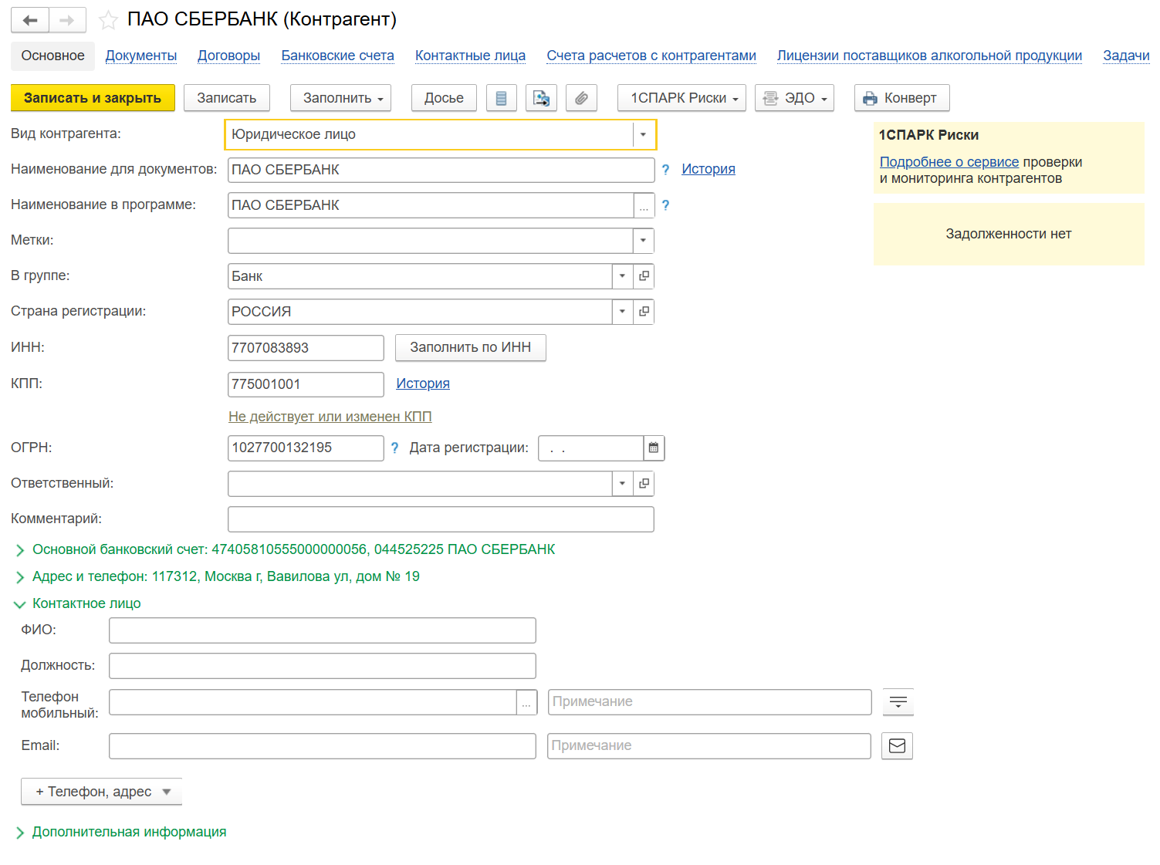Click into the ИНН field

click(306, 348)
